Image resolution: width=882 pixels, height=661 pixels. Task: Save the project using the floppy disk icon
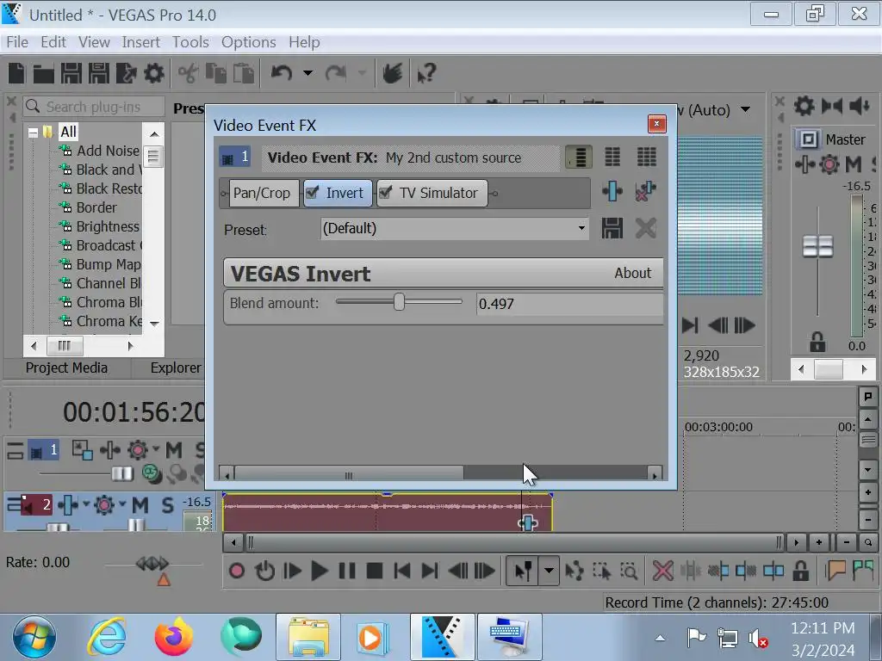tap(71, 73)
